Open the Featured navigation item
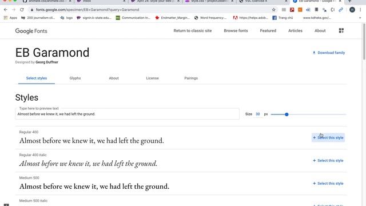Screen dimensions: 366x206 (x=268, y=30)
